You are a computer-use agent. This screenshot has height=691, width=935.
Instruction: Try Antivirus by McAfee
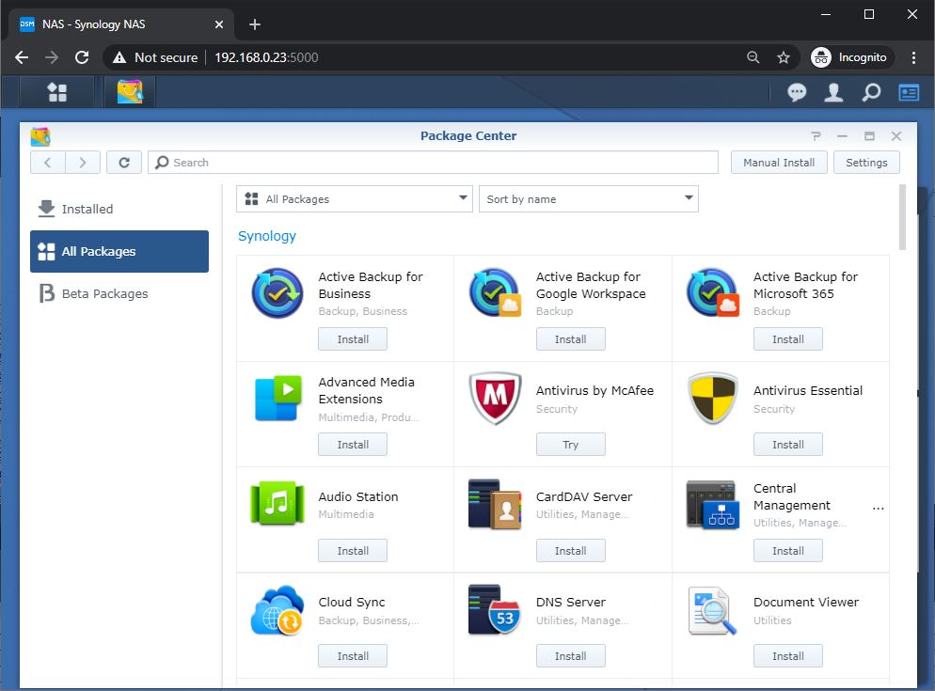pyautogui.click(x=571, y=444)
